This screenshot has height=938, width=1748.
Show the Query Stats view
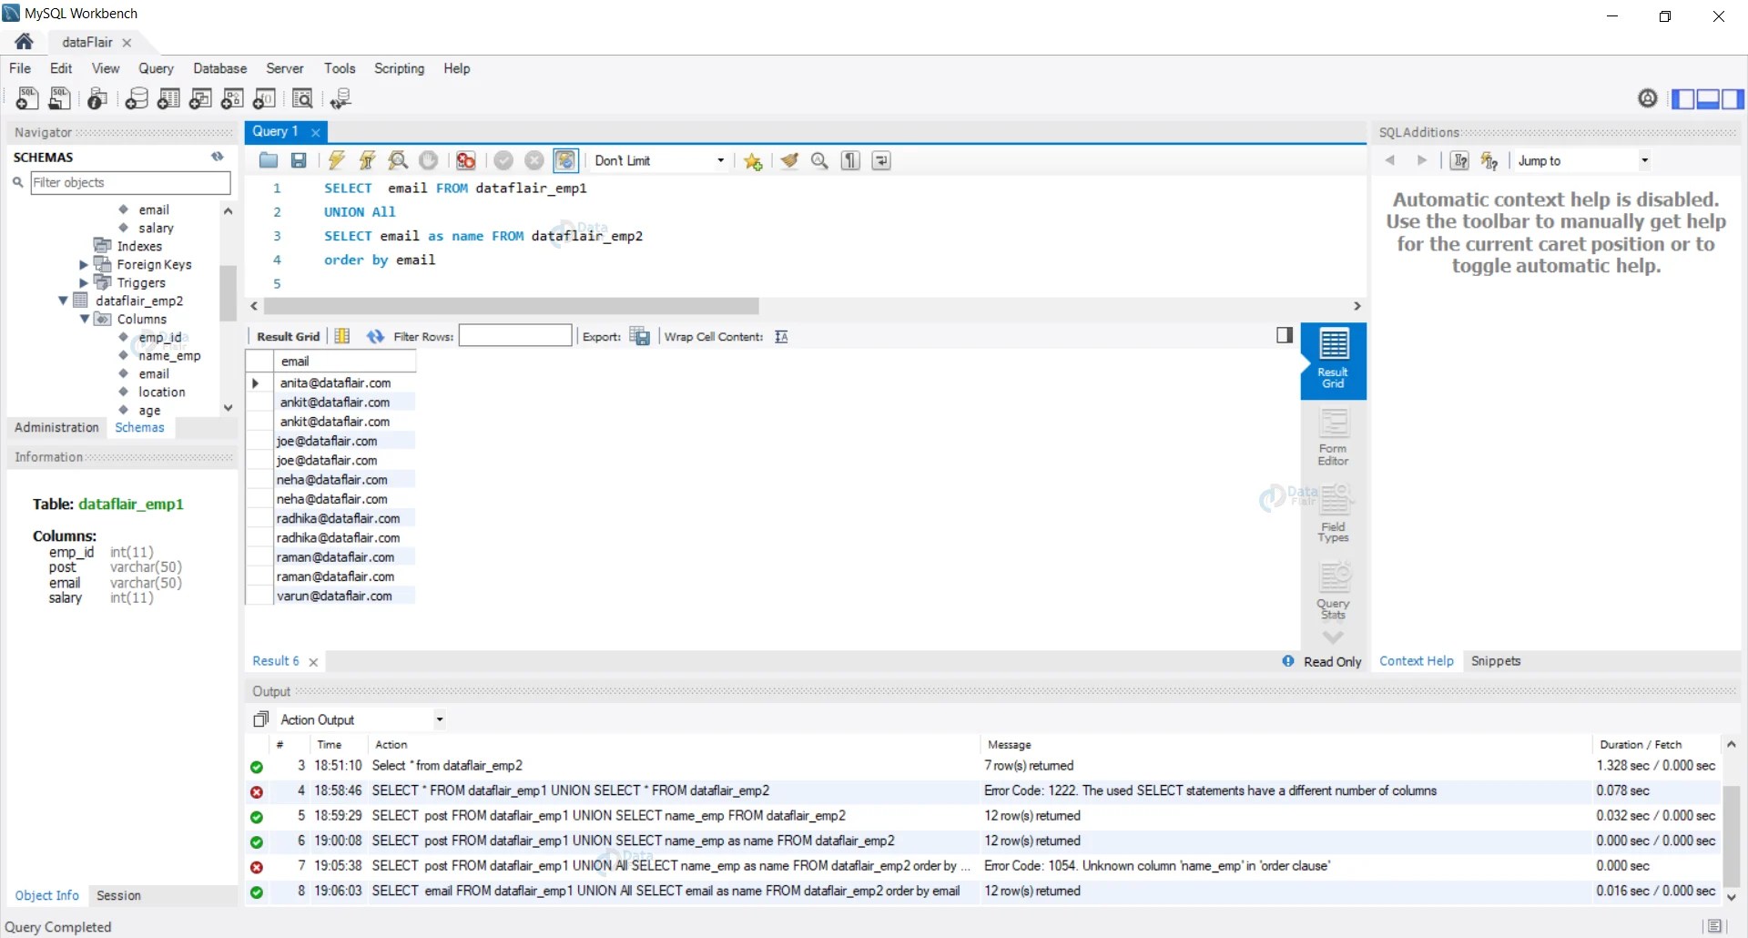click(1333, 591)
